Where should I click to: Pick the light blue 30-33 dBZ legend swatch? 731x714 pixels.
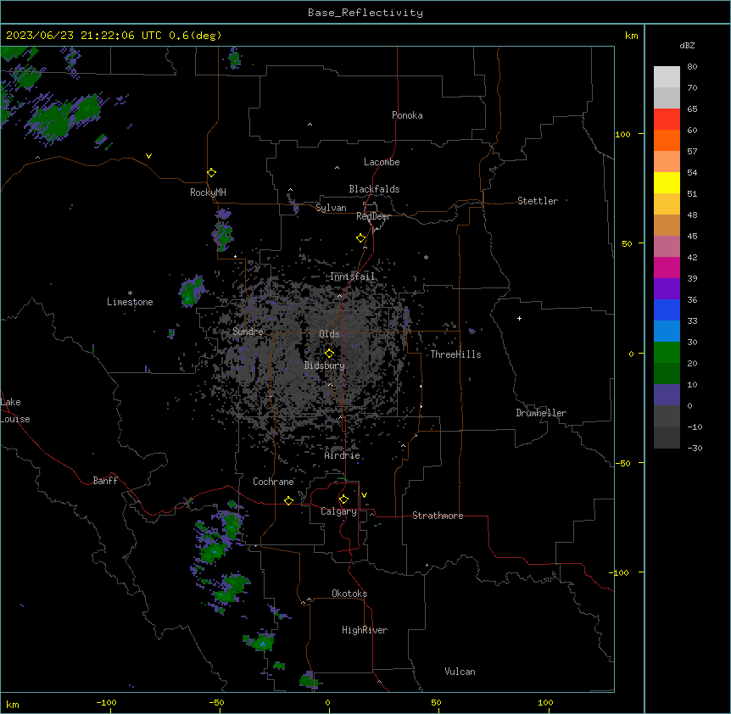(667, 331)
